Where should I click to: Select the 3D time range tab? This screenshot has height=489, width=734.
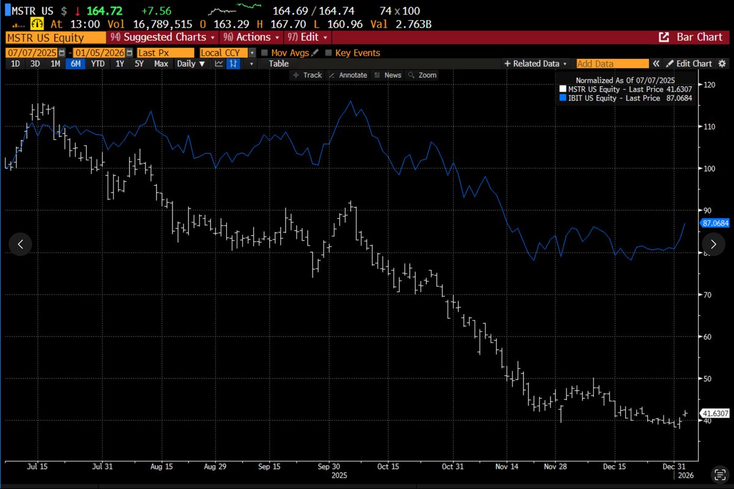pyautogui.click(x=35, y=64)
